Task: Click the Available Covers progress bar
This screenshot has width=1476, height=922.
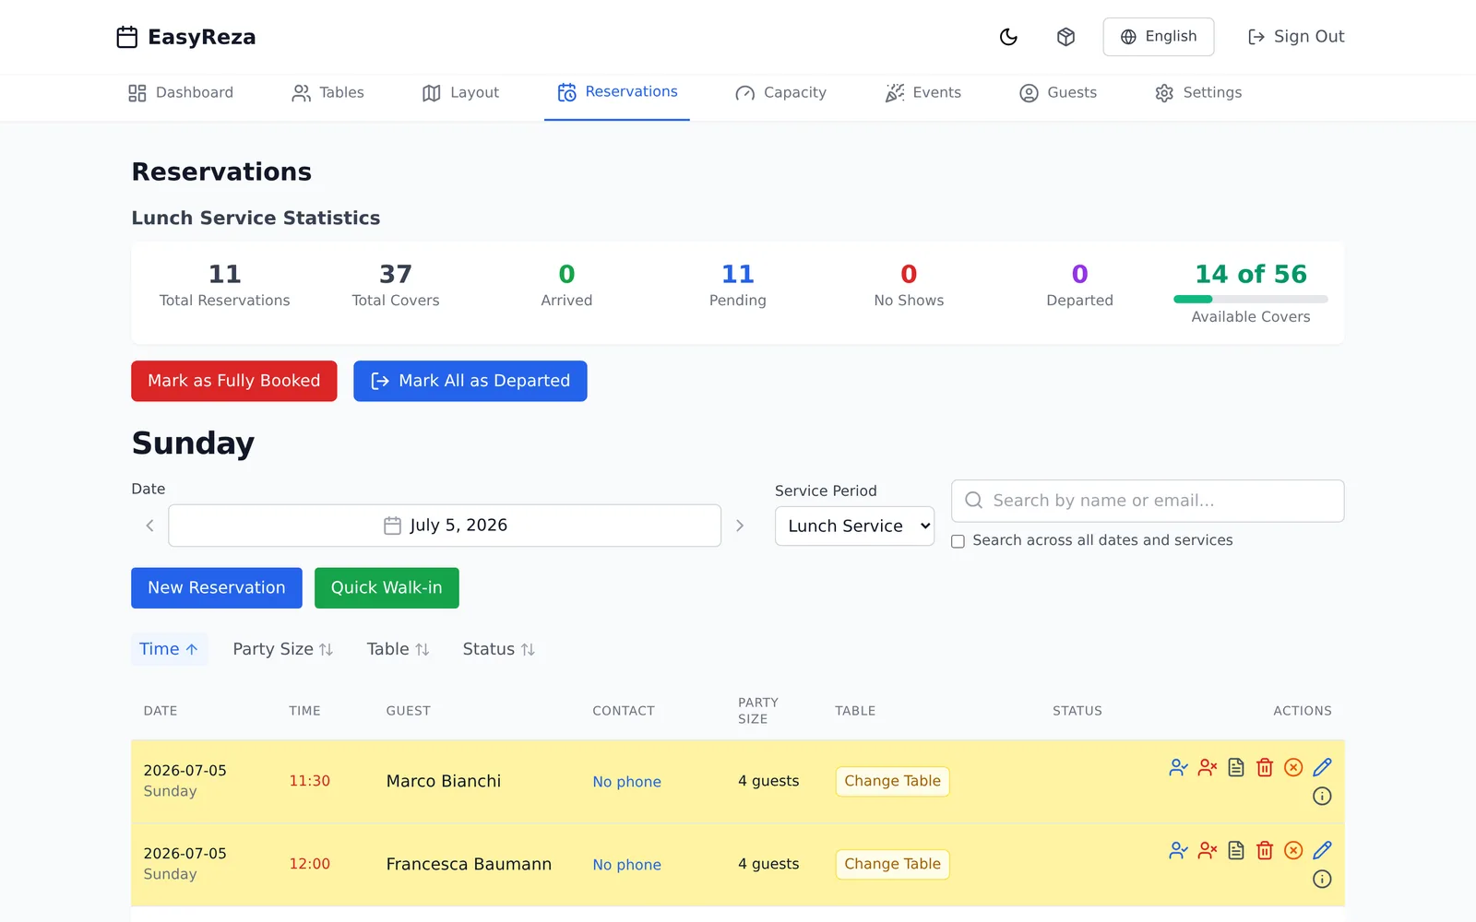Action: [1251, 299]
